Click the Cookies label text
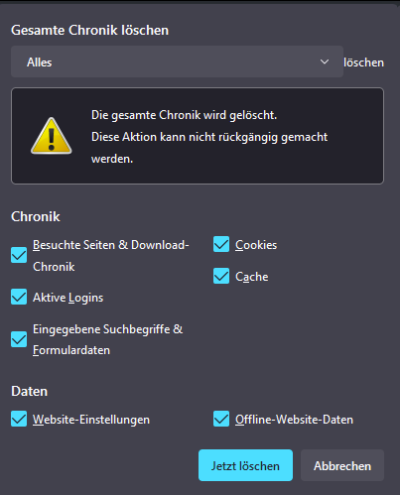This screenshot has height=495, width=400. 256,245
